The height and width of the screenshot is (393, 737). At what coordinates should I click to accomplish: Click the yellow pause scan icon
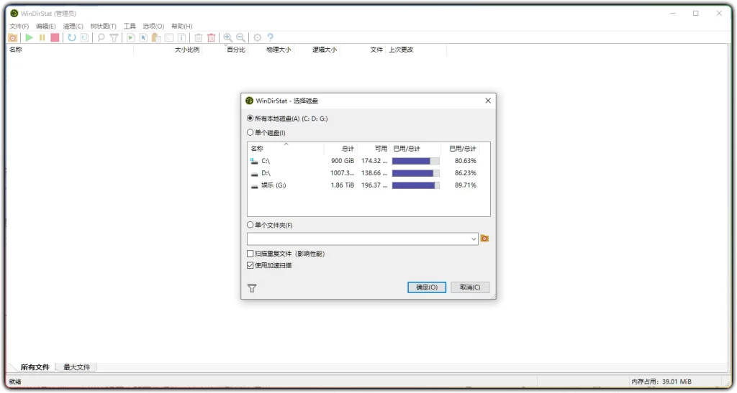[42, 37]
